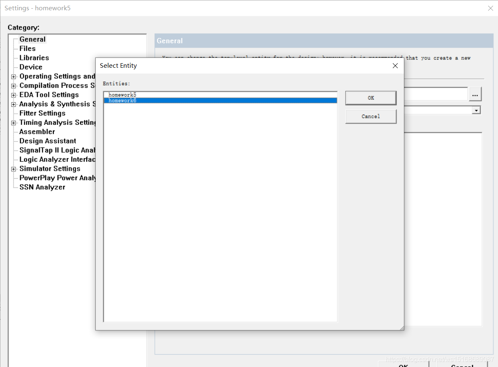
Task: Close the Settings - homework5 window
Action: [490, 8]
